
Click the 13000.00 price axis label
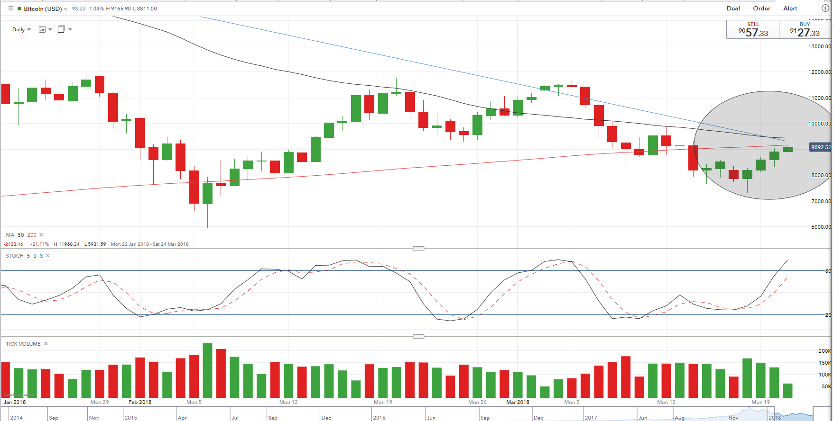820,46
